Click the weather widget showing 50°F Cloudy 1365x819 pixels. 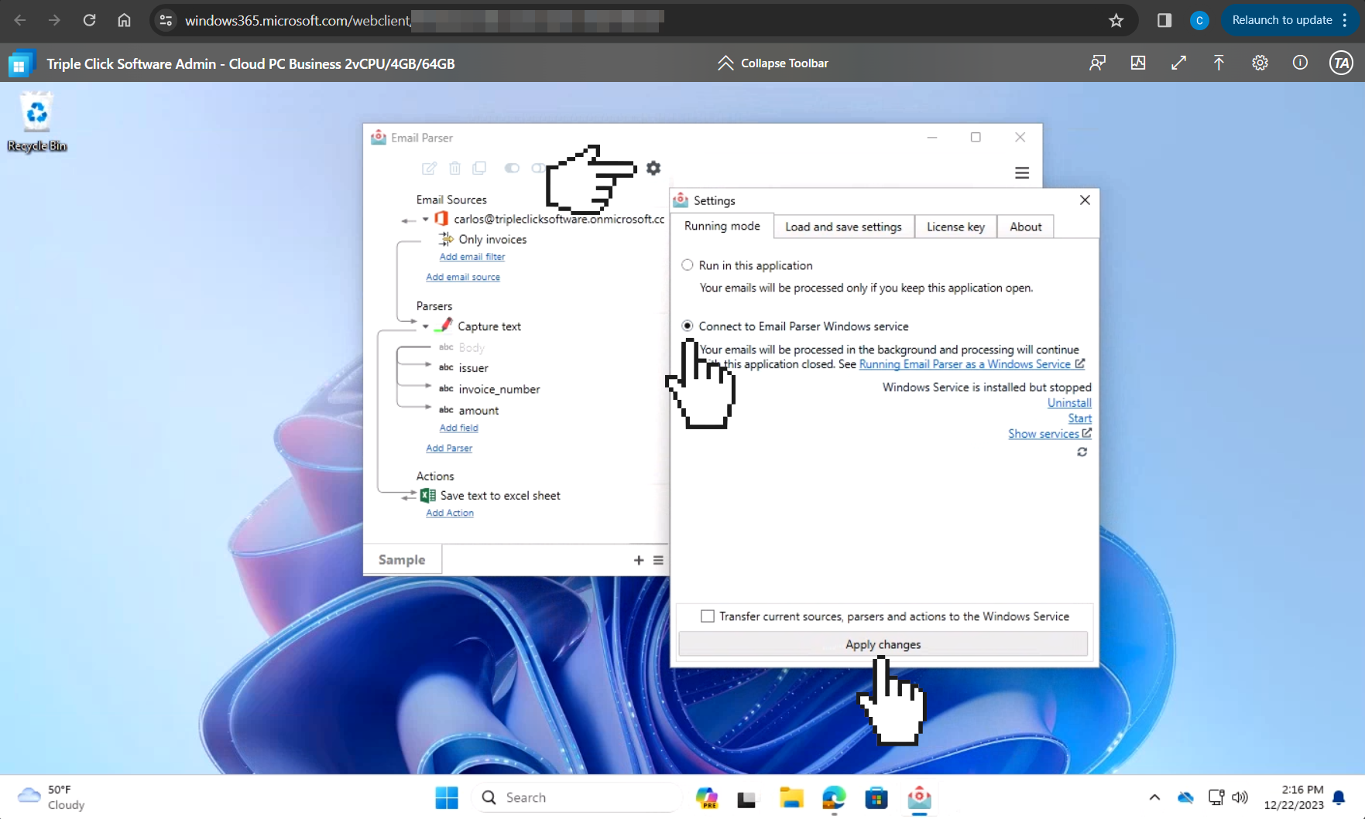coord(53,797)
